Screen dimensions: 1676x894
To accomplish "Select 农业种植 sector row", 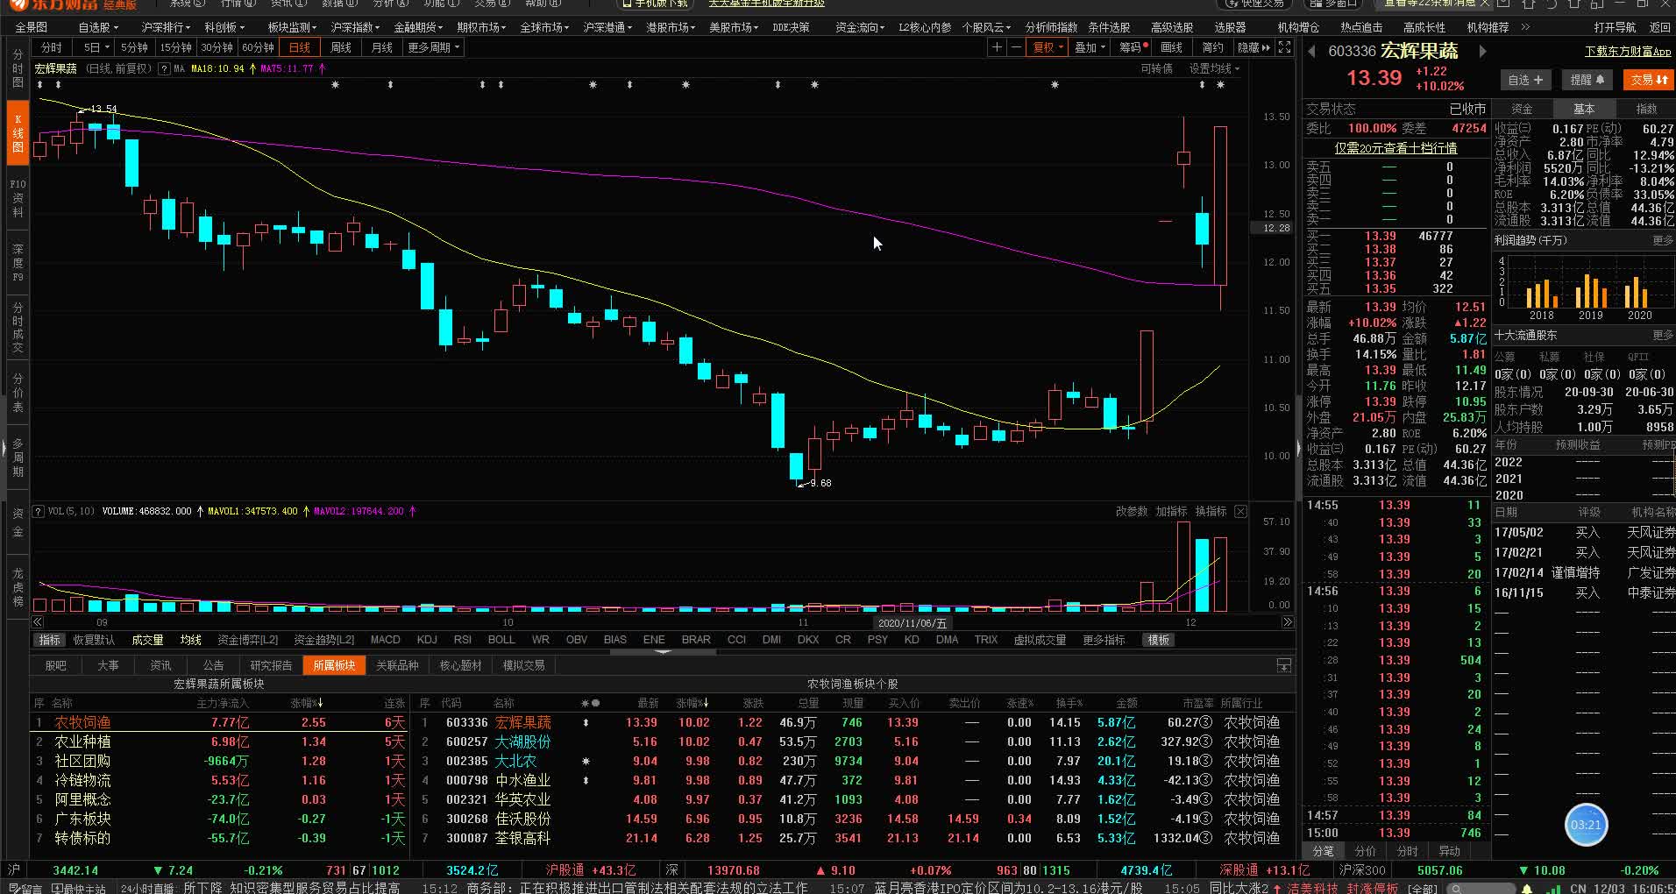I will (219, 741).
